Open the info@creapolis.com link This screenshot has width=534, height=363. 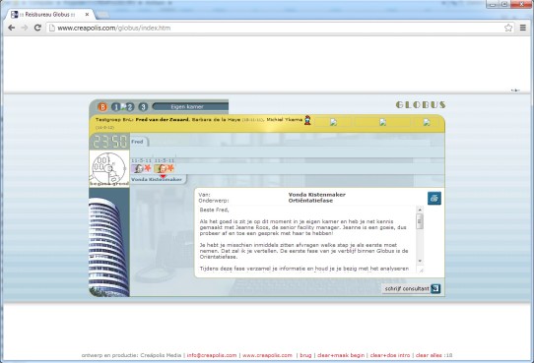(212, 355)
